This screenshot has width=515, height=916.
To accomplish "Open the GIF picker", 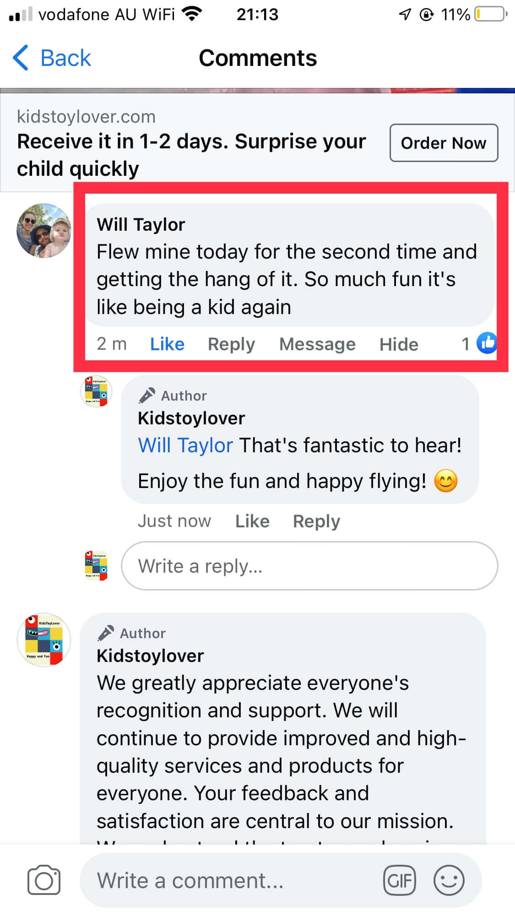I will (x=399, y=880).
